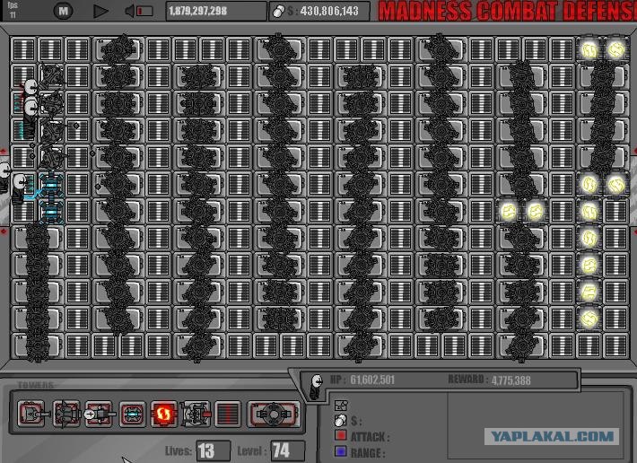Adjust the volume bar next to speaker
637x463 pixels.
tap(144, 11)
